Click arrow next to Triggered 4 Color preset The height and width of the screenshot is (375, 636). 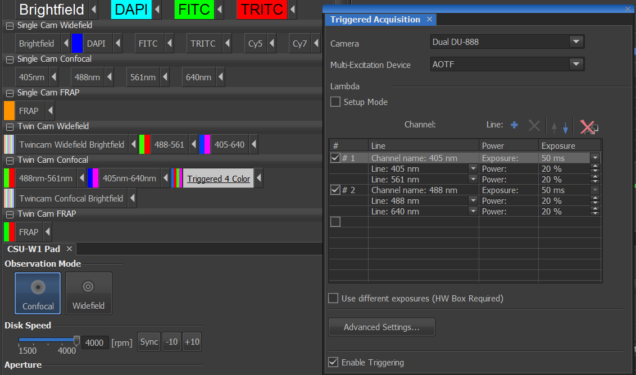(258, 179)
